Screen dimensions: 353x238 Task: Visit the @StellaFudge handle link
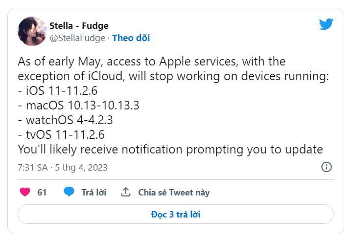coord(77,38)
